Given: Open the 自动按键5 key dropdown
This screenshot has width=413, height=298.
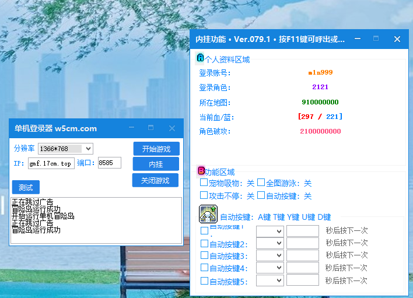Looking at the screenshot, I should click(x=270, y=281).
